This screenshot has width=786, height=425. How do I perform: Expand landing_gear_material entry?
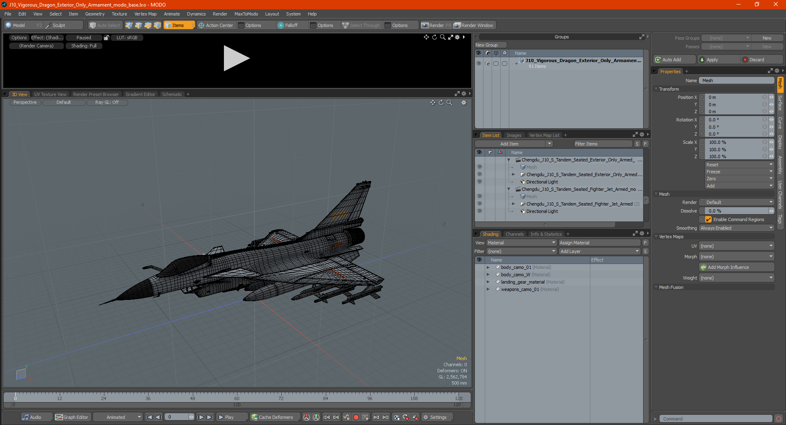[x=488, y=282]
